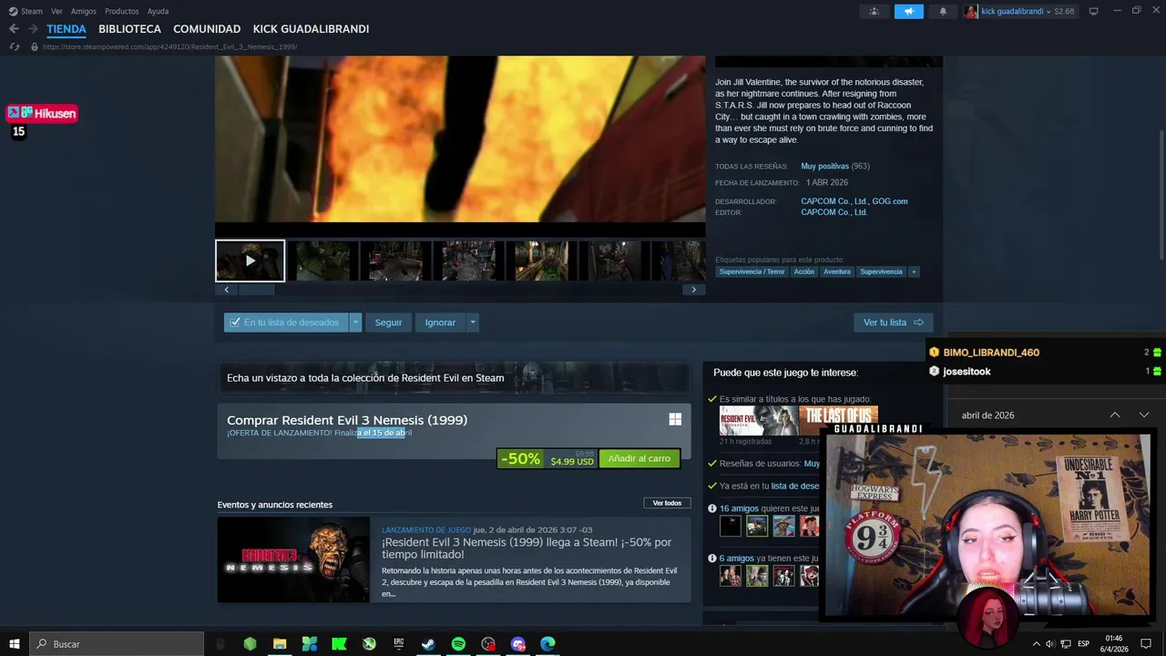Expand the wishlist button dropdown arrow

(355, 323)
